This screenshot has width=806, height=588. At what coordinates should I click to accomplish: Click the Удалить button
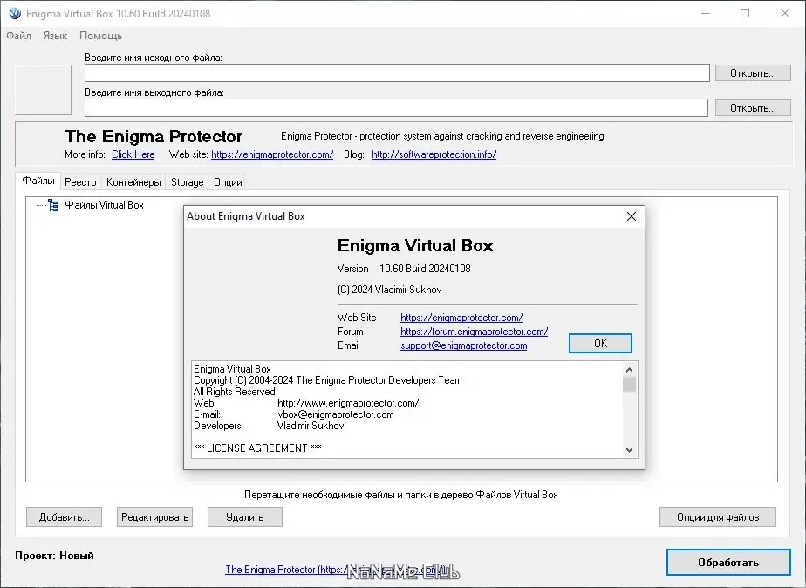coord(244,517)
